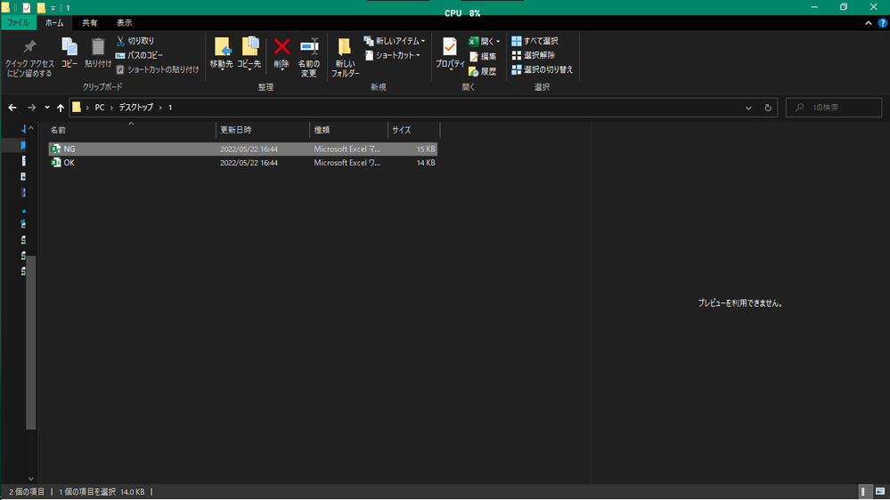Invert selection button

tap(542, 69)
